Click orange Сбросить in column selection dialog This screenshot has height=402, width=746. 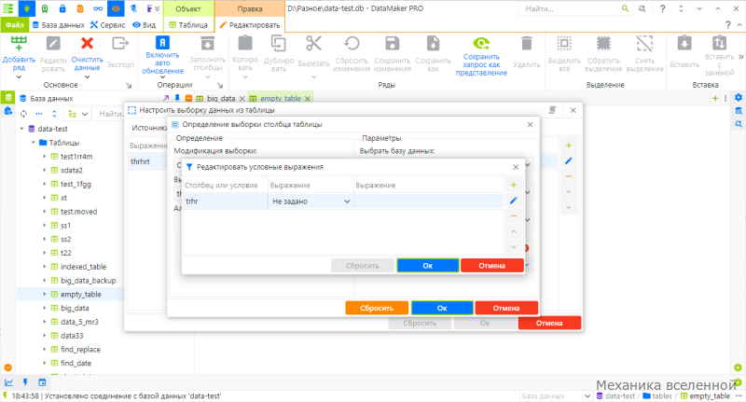[x=377, y=308]
